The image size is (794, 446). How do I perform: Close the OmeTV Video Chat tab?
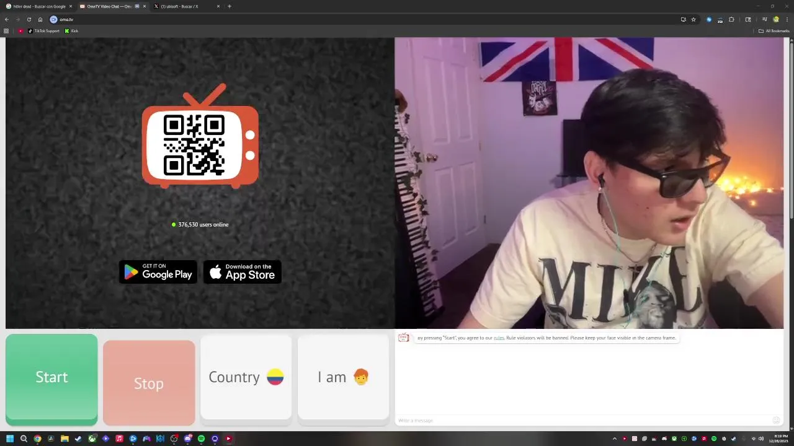click(145, 6)
